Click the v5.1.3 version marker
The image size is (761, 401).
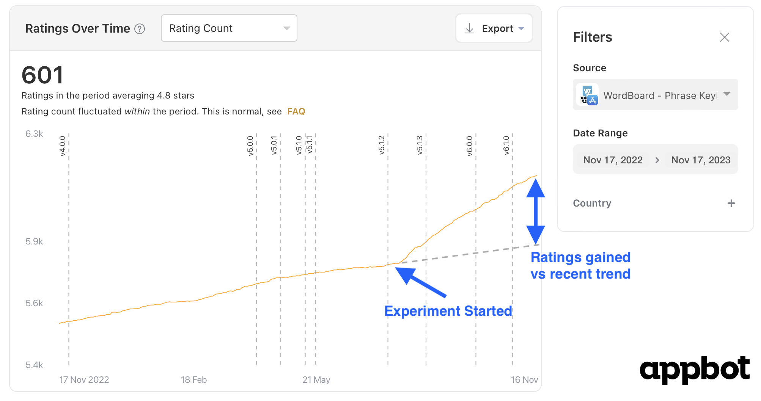click(420, 145)
